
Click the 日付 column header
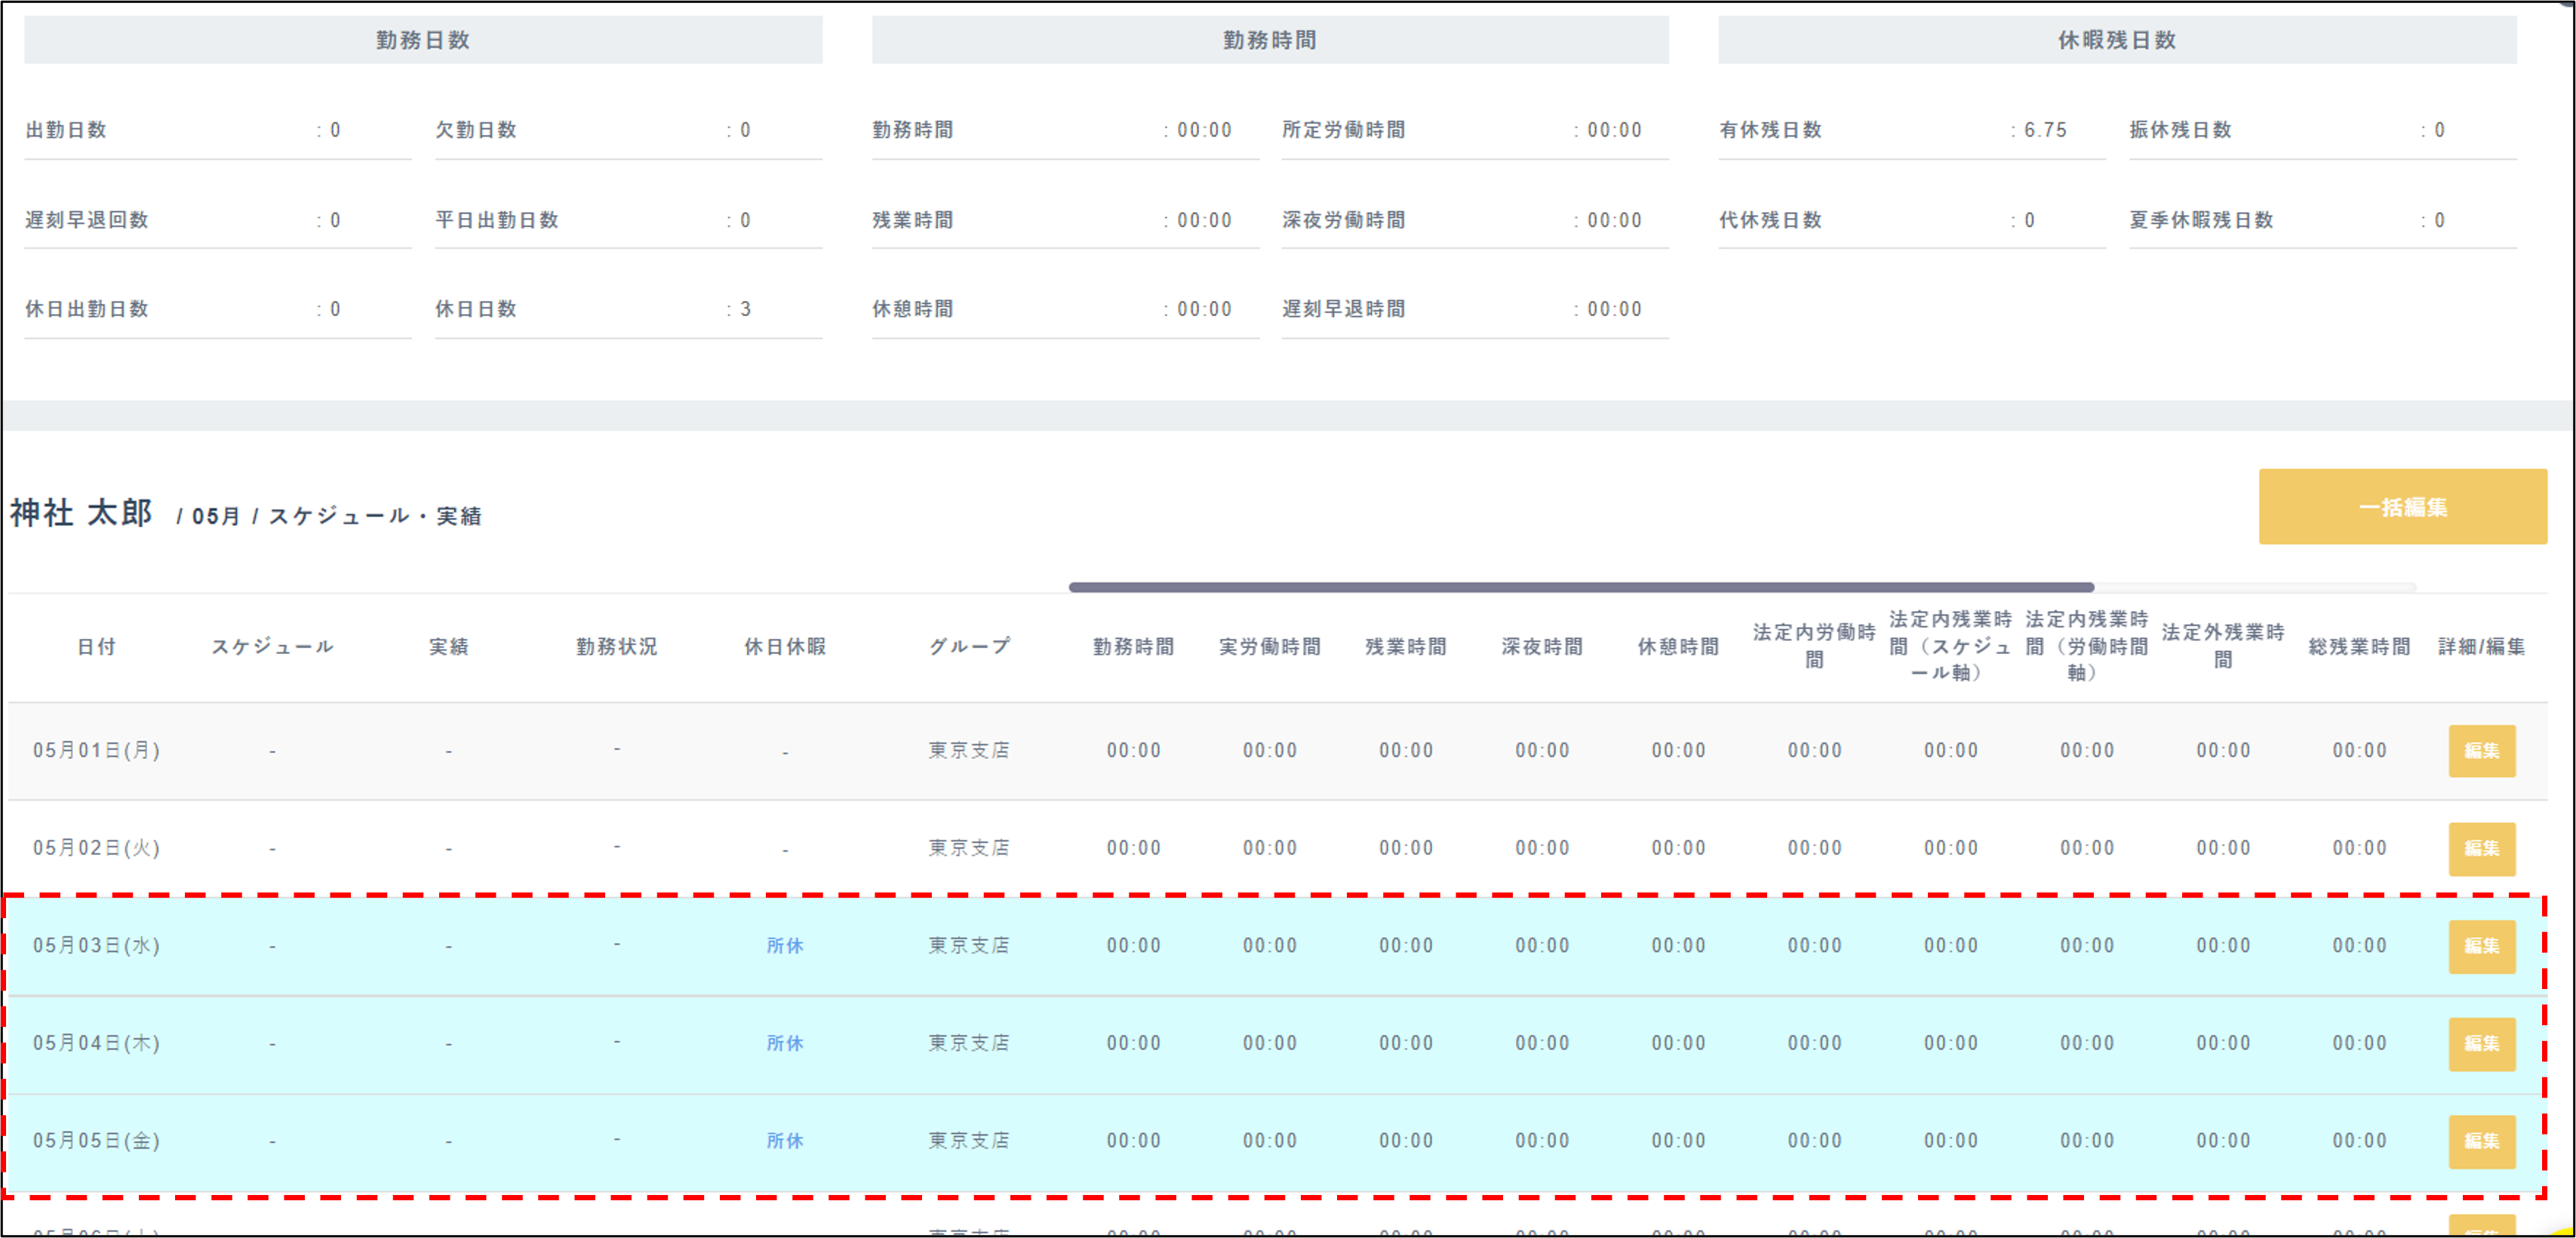click(97, 647)
